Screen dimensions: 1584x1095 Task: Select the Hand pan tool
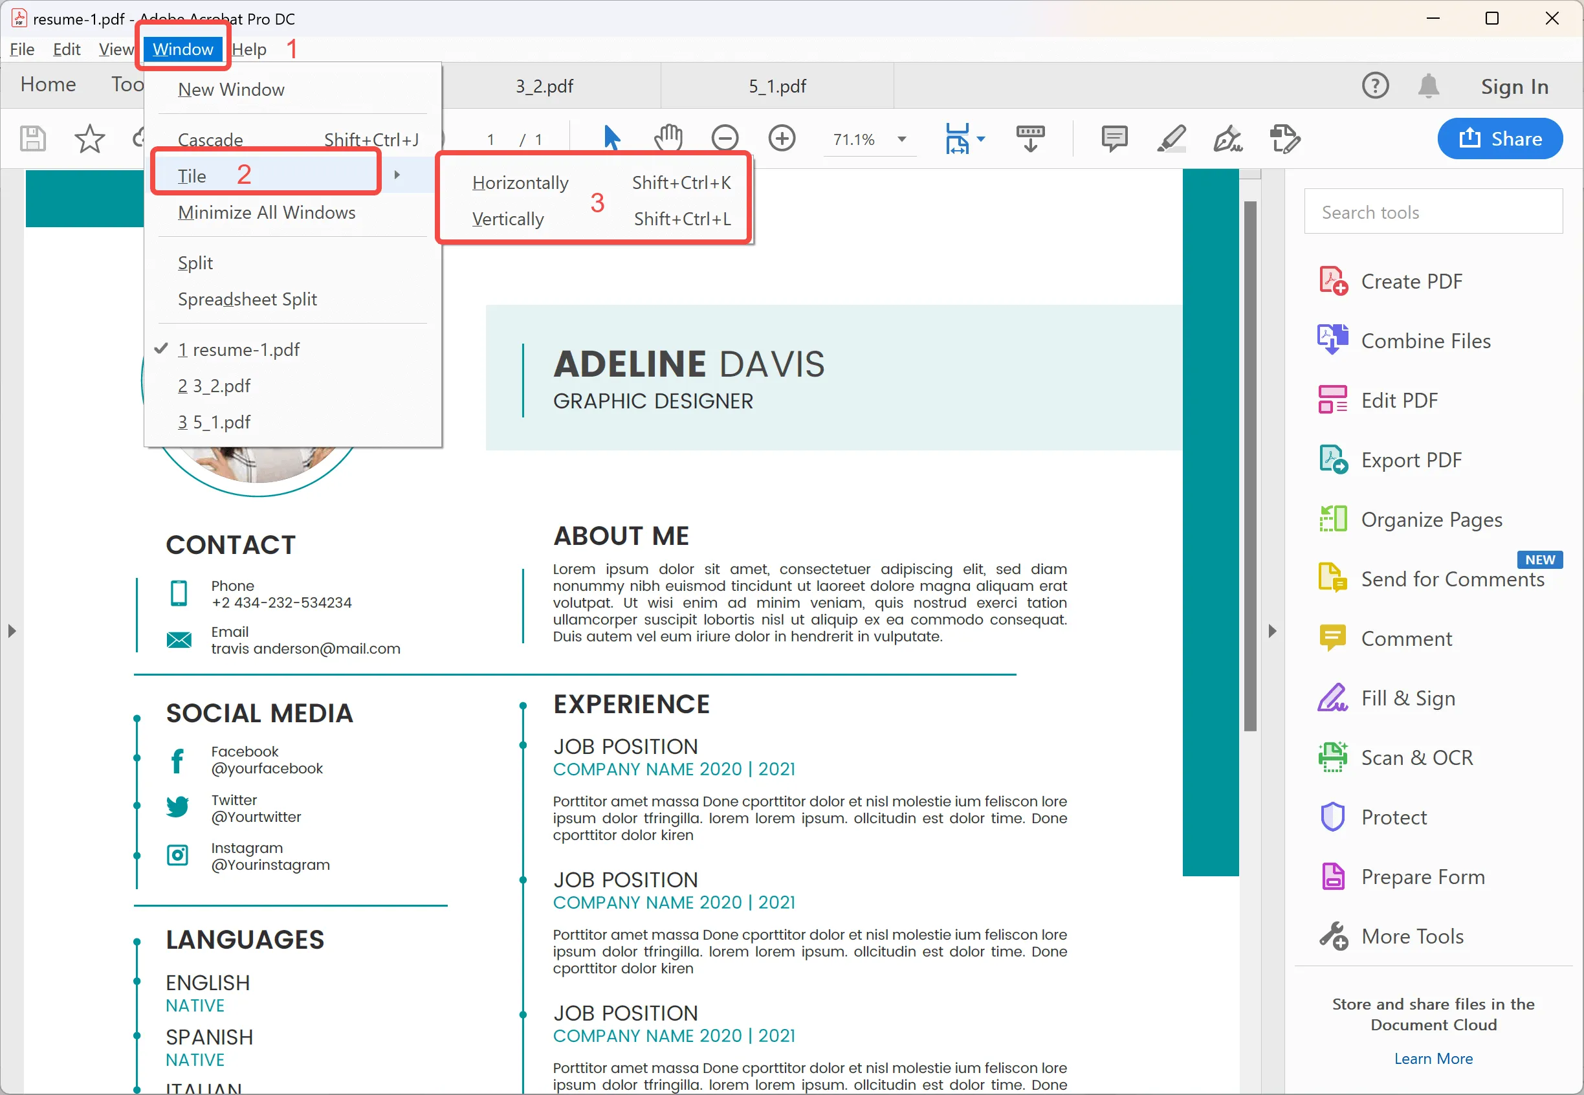[668, 138]
